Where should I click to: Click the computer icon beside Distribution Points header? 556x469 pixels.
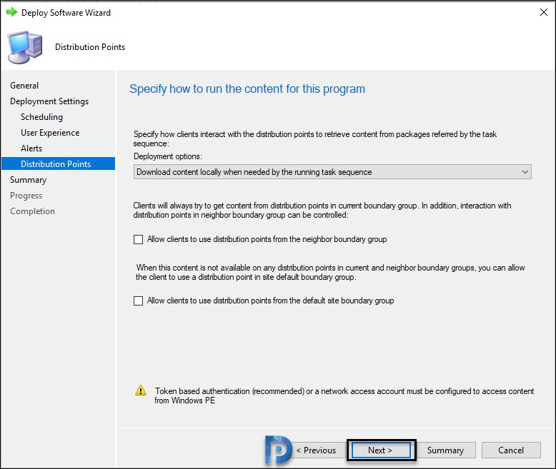tap(25, 47)
